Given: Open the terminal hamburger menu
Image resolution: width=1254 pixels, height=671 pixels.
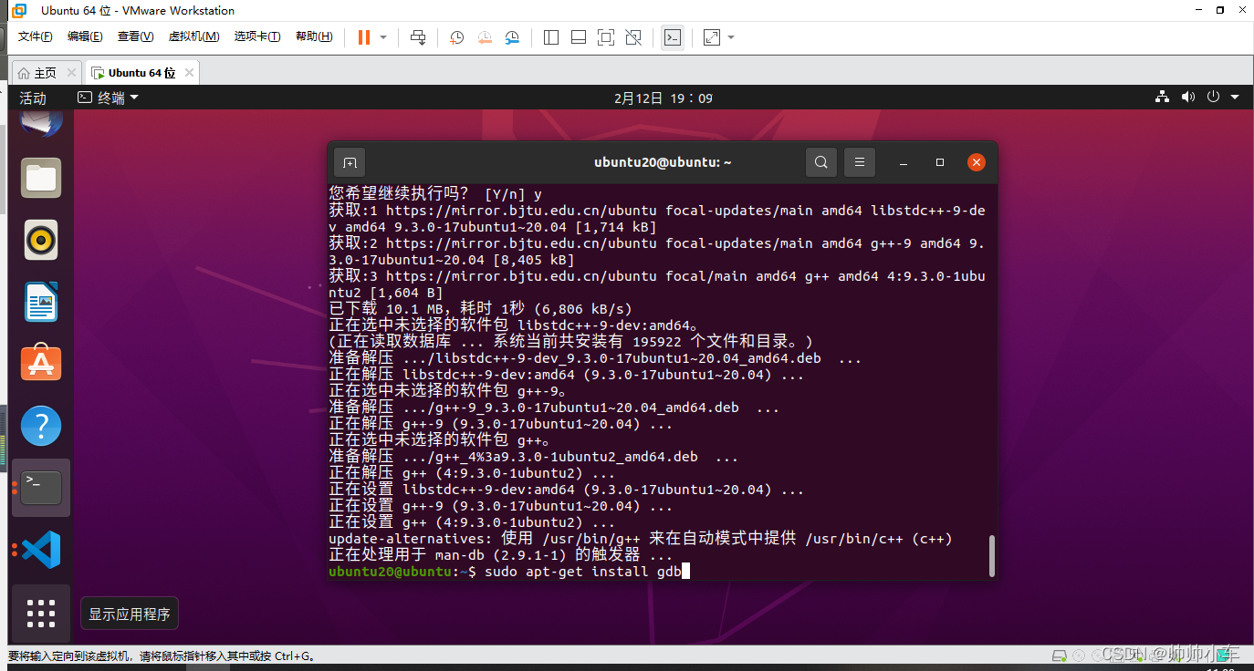Looking at the screenshot, I should click(860, 162).
